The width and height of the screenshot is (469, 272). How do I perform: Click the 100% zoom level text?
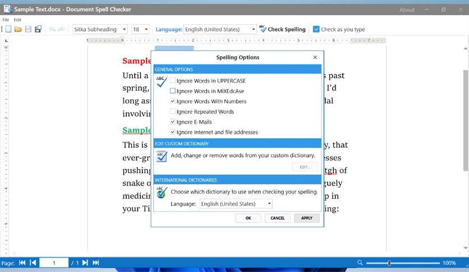click(x=449, y=262)
